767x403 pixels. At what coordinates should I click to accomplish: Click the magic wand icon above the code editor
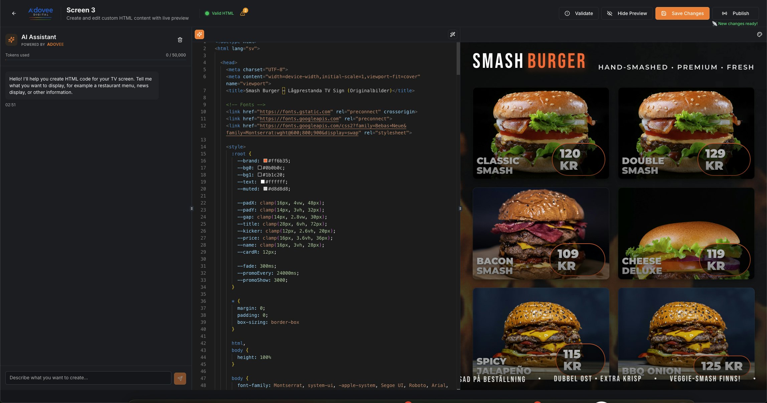pos(453,34)
